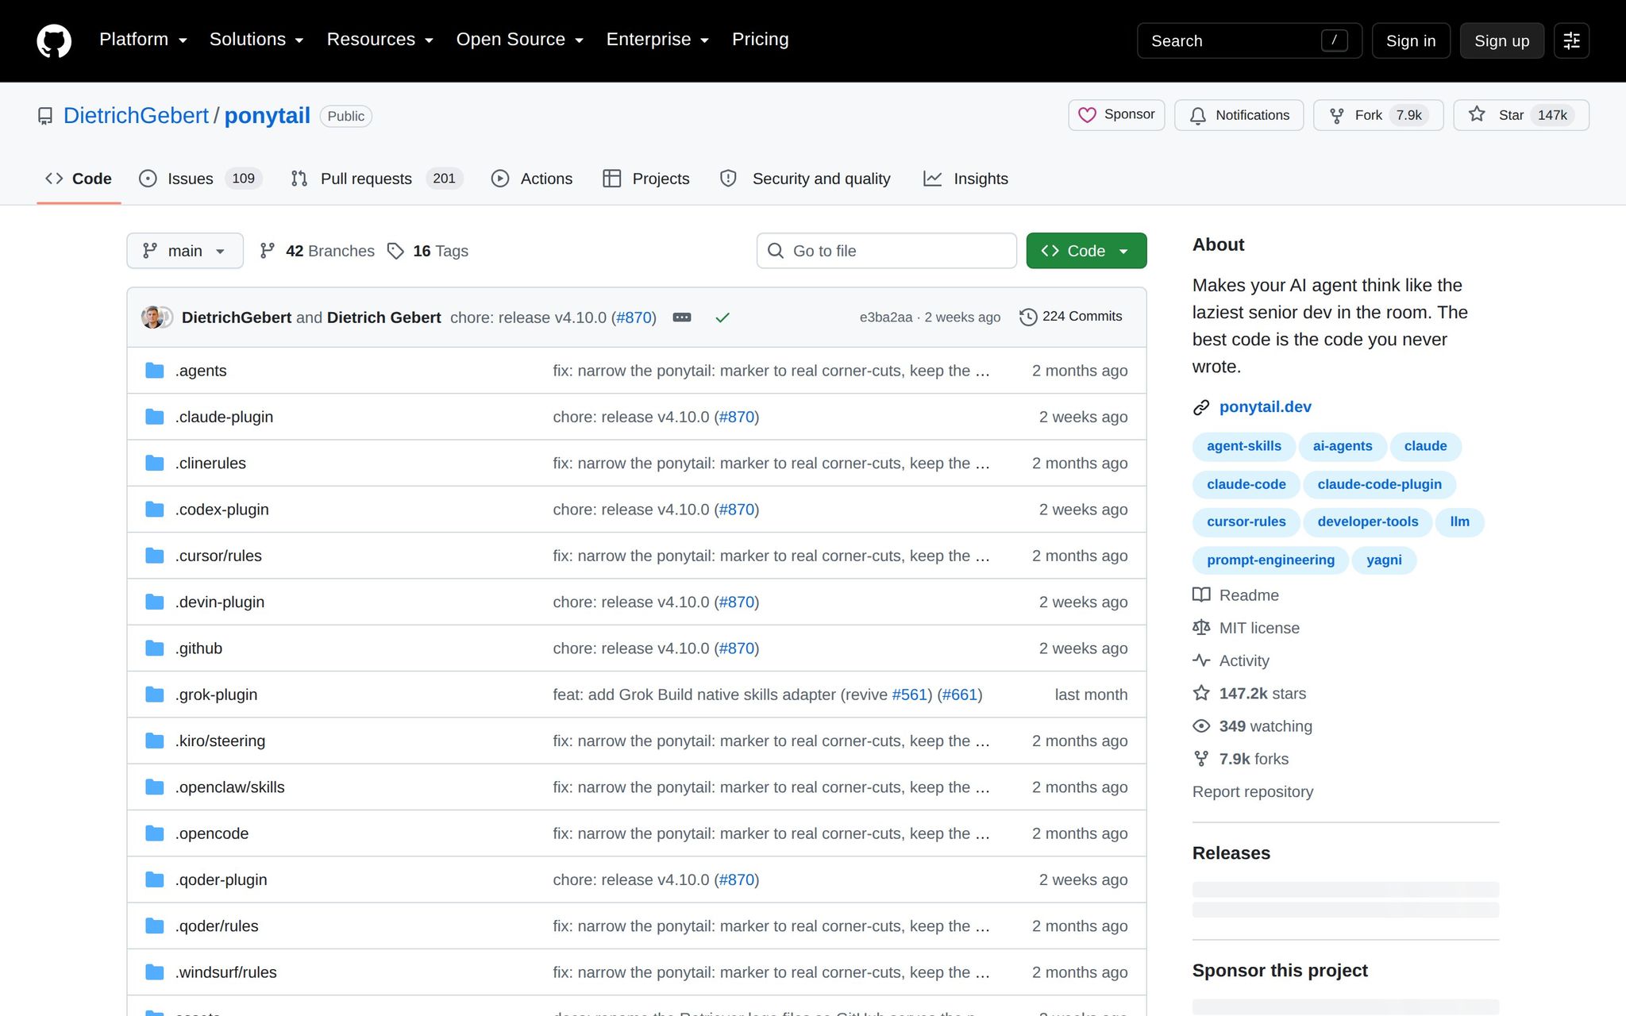Screen dimensions: 1626x1016
Task: Click the .codex-plugin folder icon
Action: (x=155, y=509)
